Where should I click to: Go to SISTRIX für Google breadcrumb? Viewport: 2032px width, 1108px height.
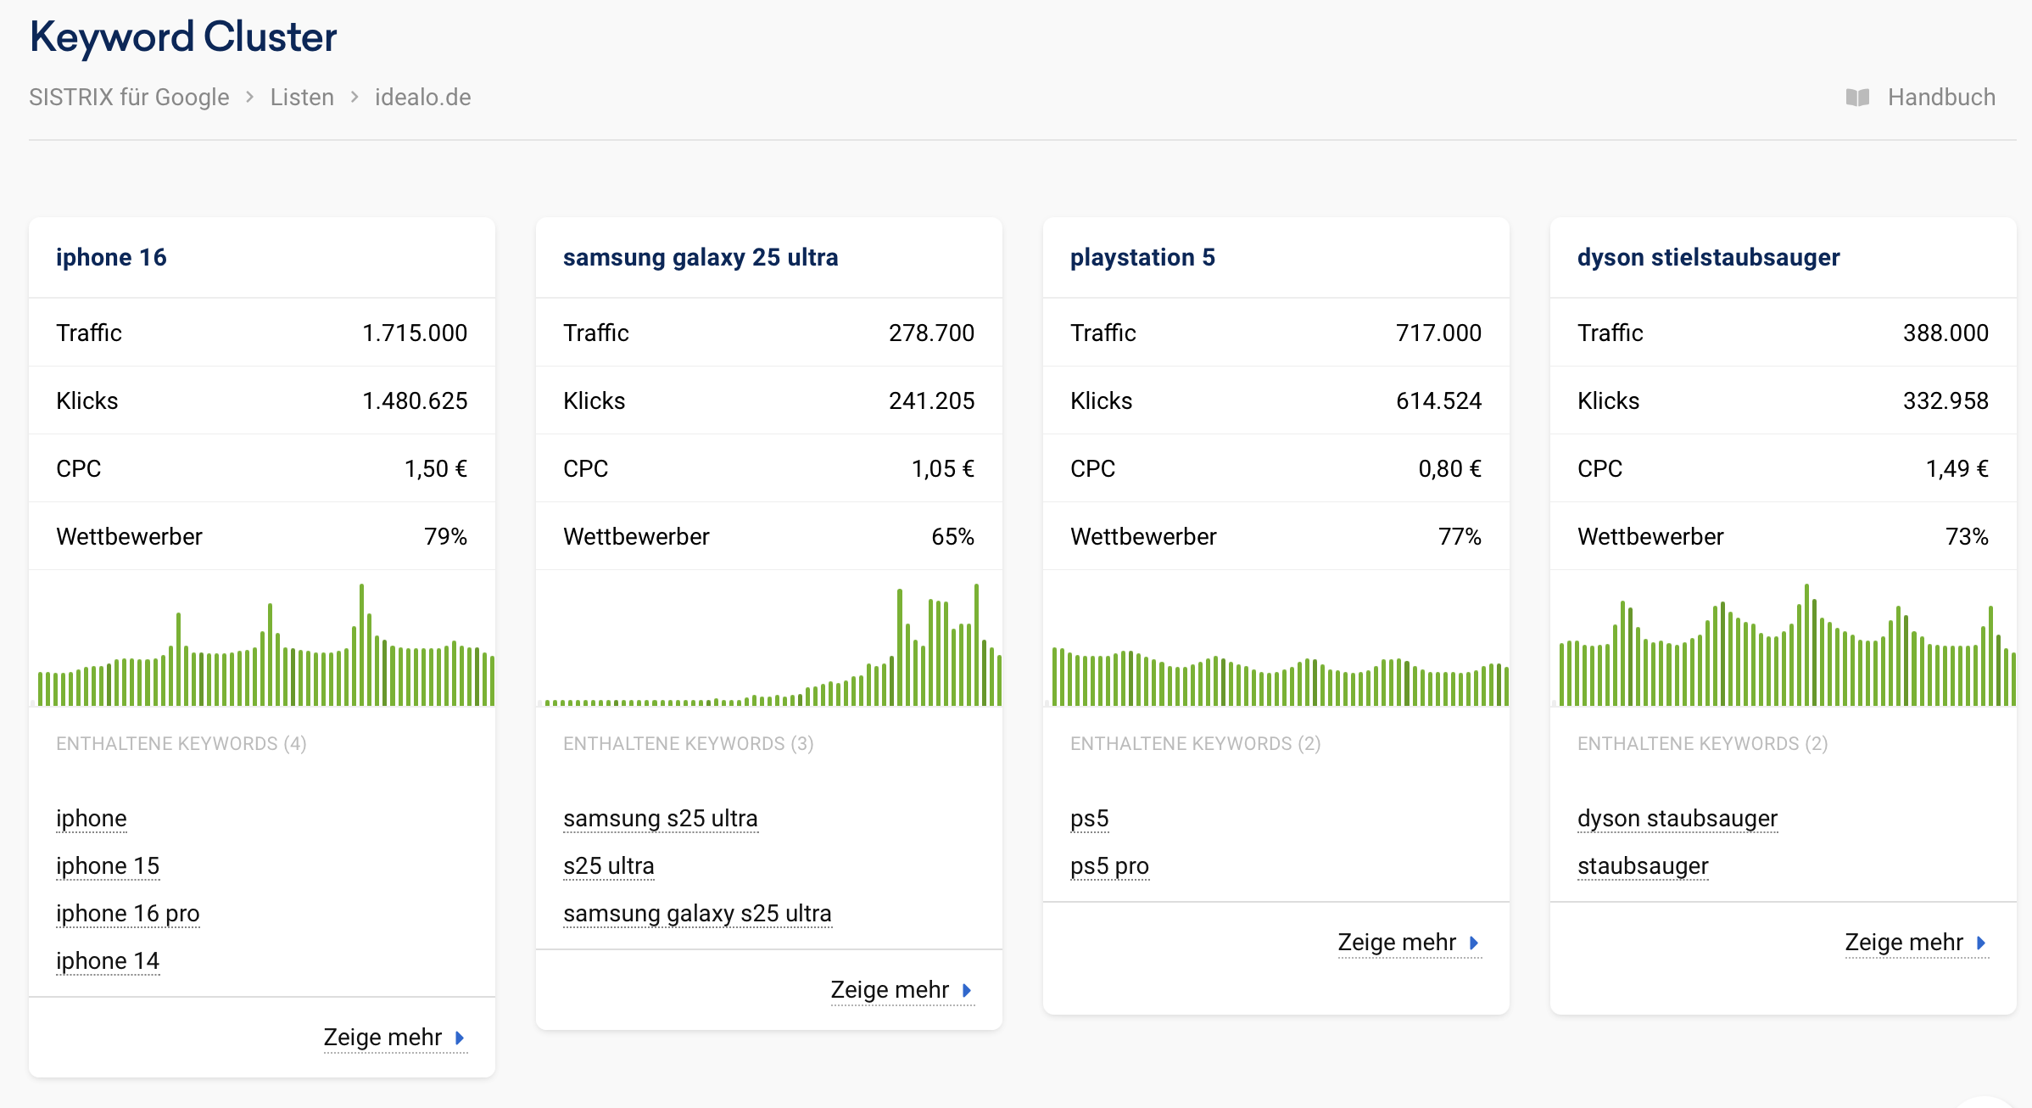(x=129, y=98)
